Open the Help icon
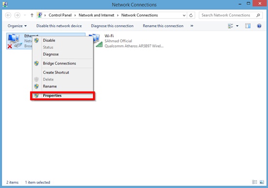 coord(259,26)
